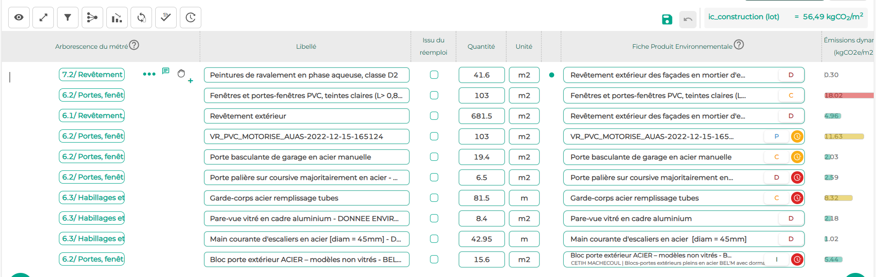
Task: Click the Quantité column header
Action: (481, 46)
